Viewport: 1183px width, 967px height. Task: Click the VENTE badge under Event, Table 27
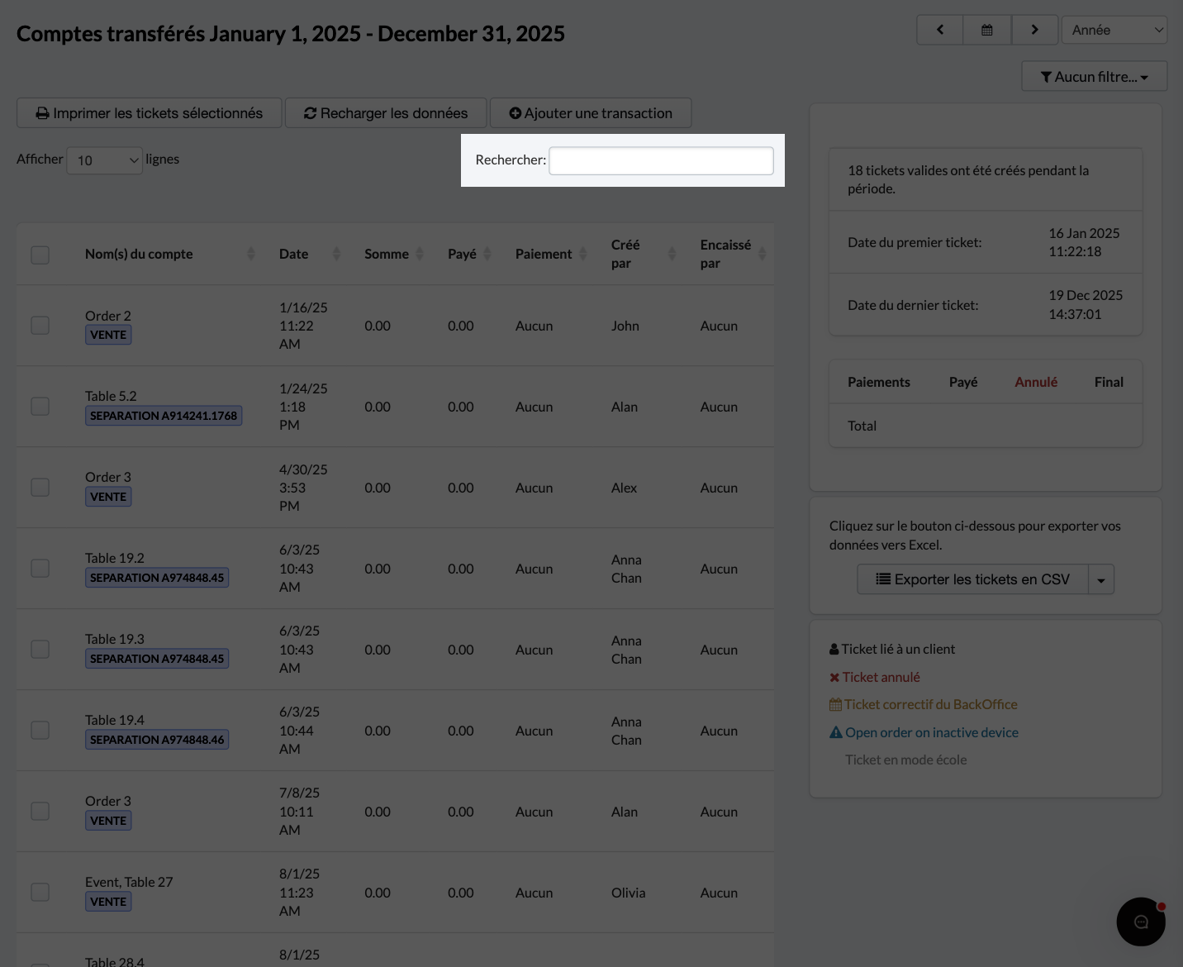click(x=108, y=902)
